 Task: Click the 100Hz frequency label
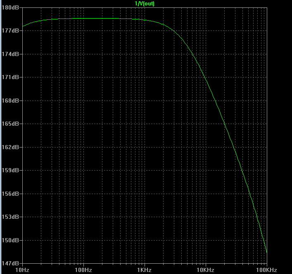coord(83,270)
